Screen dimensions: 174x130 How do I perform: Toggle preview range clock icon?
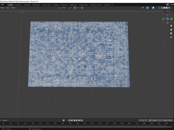point(150,120)
